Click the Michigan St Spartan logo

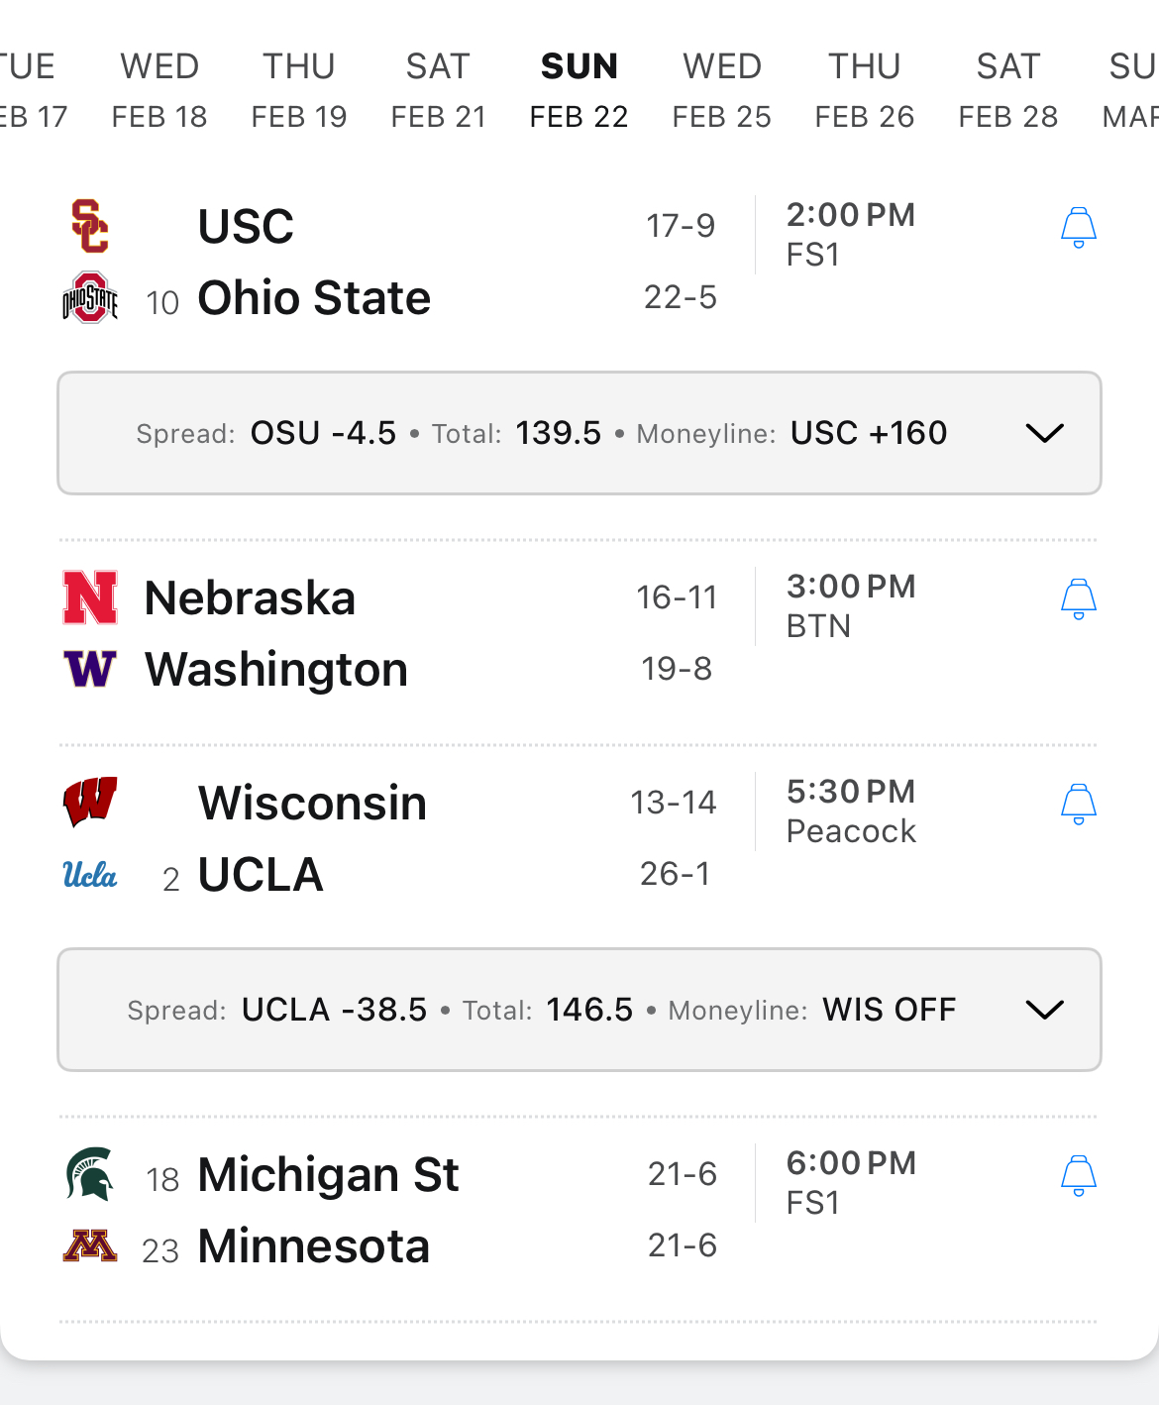(90, 1174)
